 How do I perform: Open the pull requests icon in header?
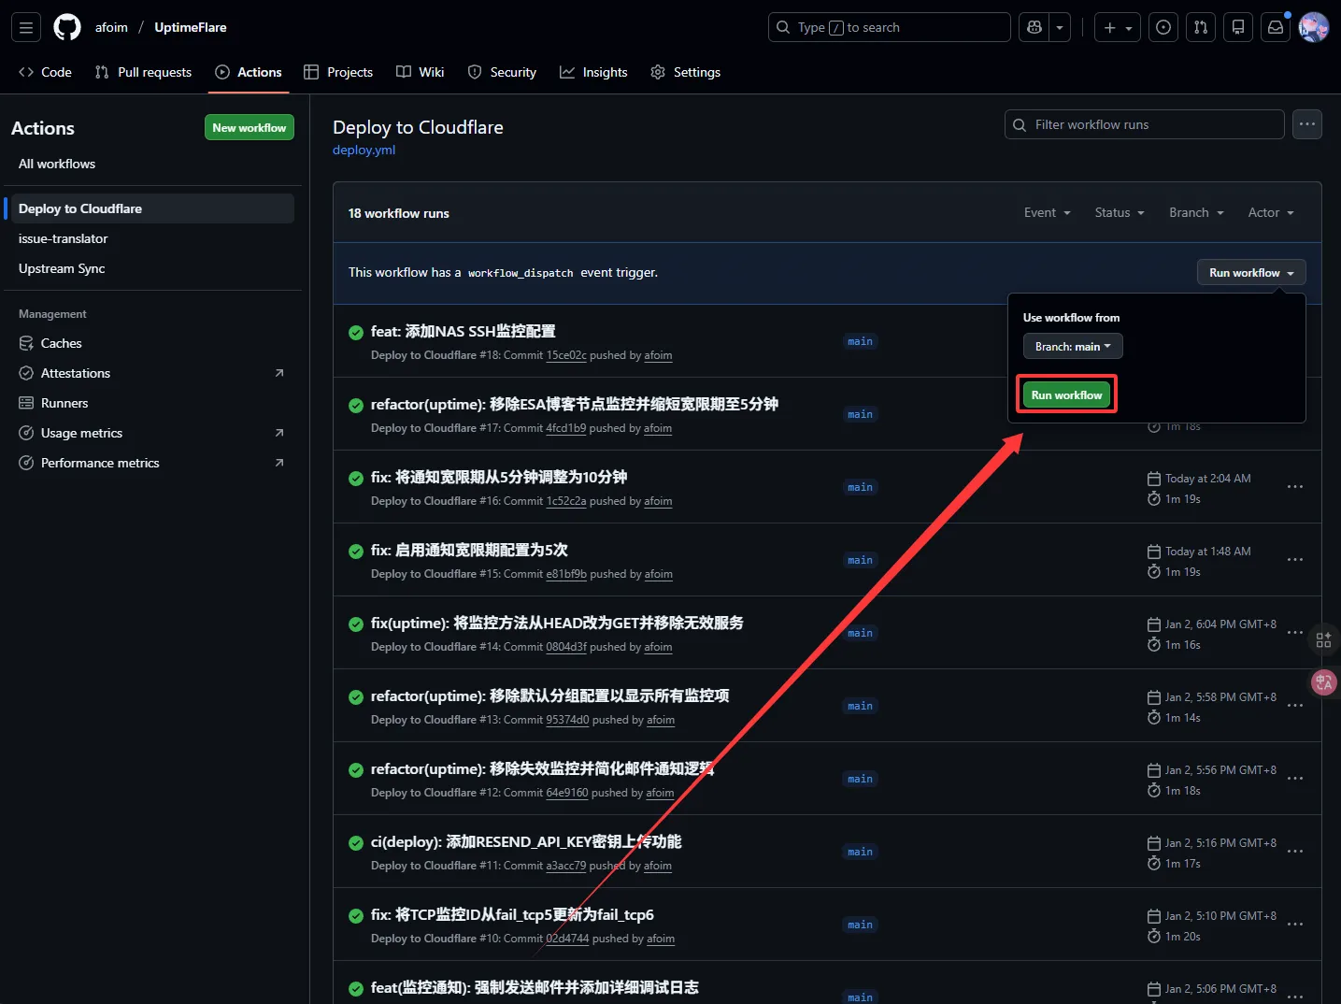click(1201, 27)
